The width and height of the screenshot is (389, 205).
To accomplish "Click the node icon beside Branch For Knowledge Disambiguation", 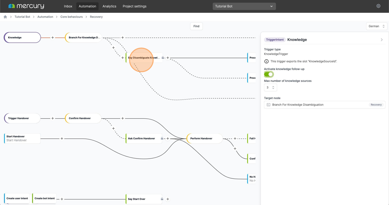I will pos(268,105).
